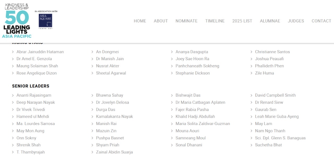Open the CONTACT page
The height and width of the screenshot is (168, 334).
coord(321,21)
